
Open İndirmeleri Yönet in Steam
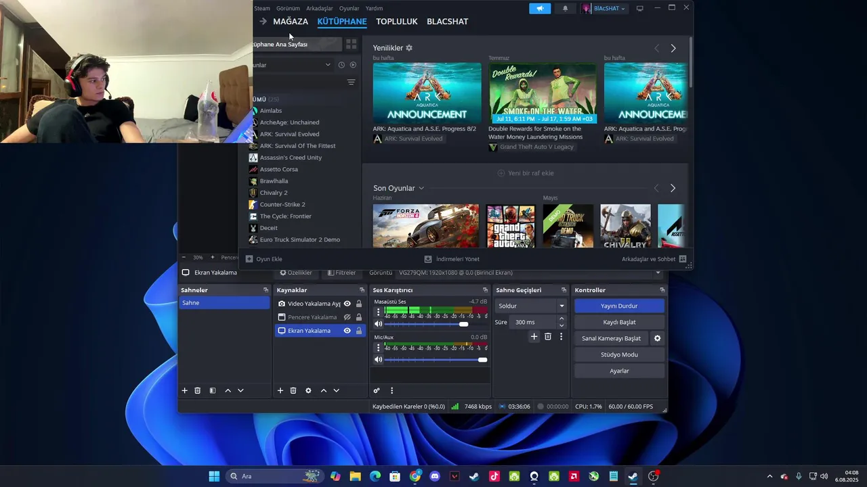pos(452,259)
